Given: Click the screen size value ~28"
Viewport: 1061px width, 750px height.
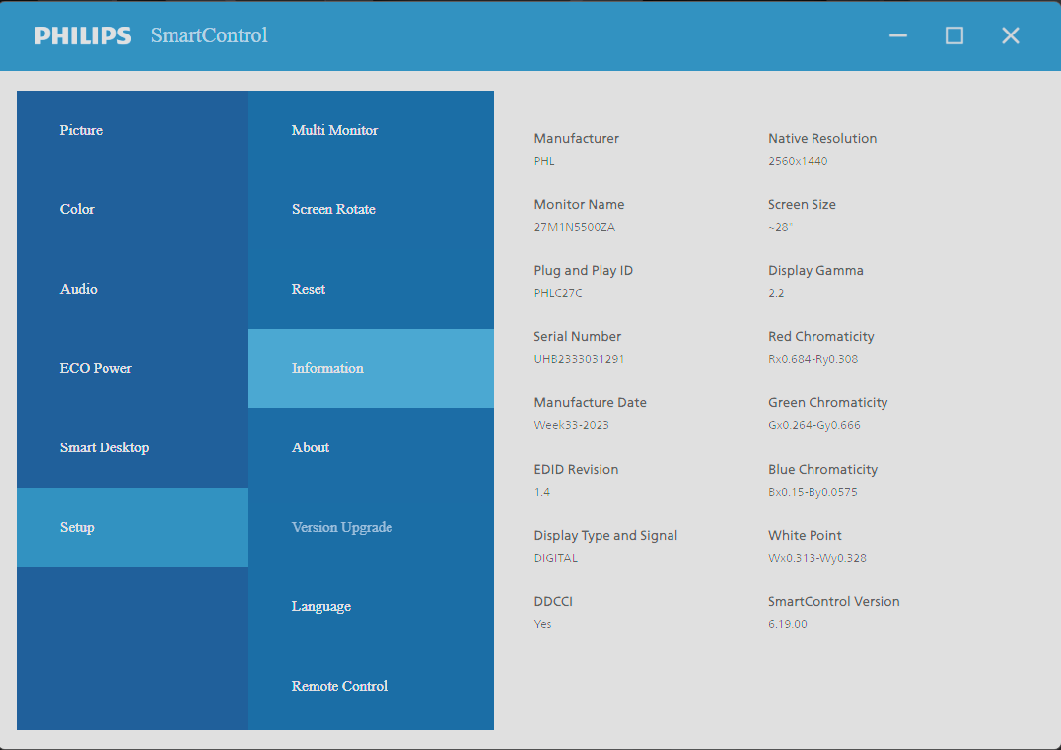Looking at the screenshot, I should [x=780, y=228].
